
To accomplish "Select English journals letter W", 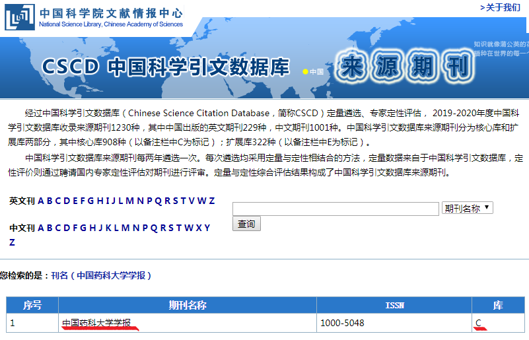I will coord(202,201).
